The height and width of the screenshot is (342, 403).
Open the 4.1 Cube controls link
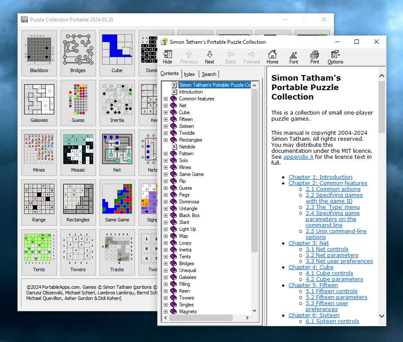pos(329,273)
